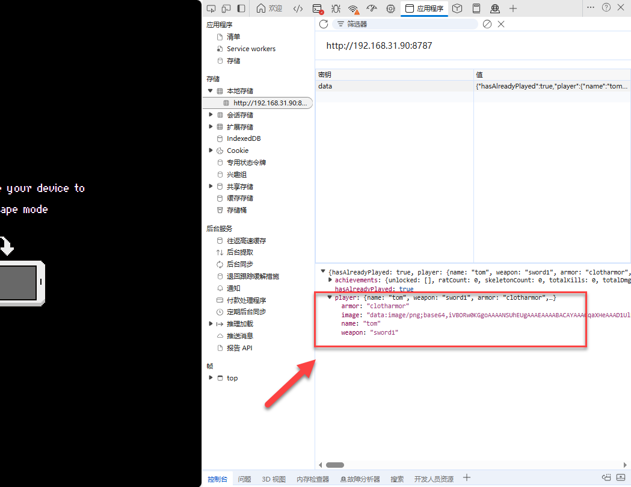Screen dimensions: 631x487
Task: Open the Sources bug icon tool
Action: click(x=336, y=8)
